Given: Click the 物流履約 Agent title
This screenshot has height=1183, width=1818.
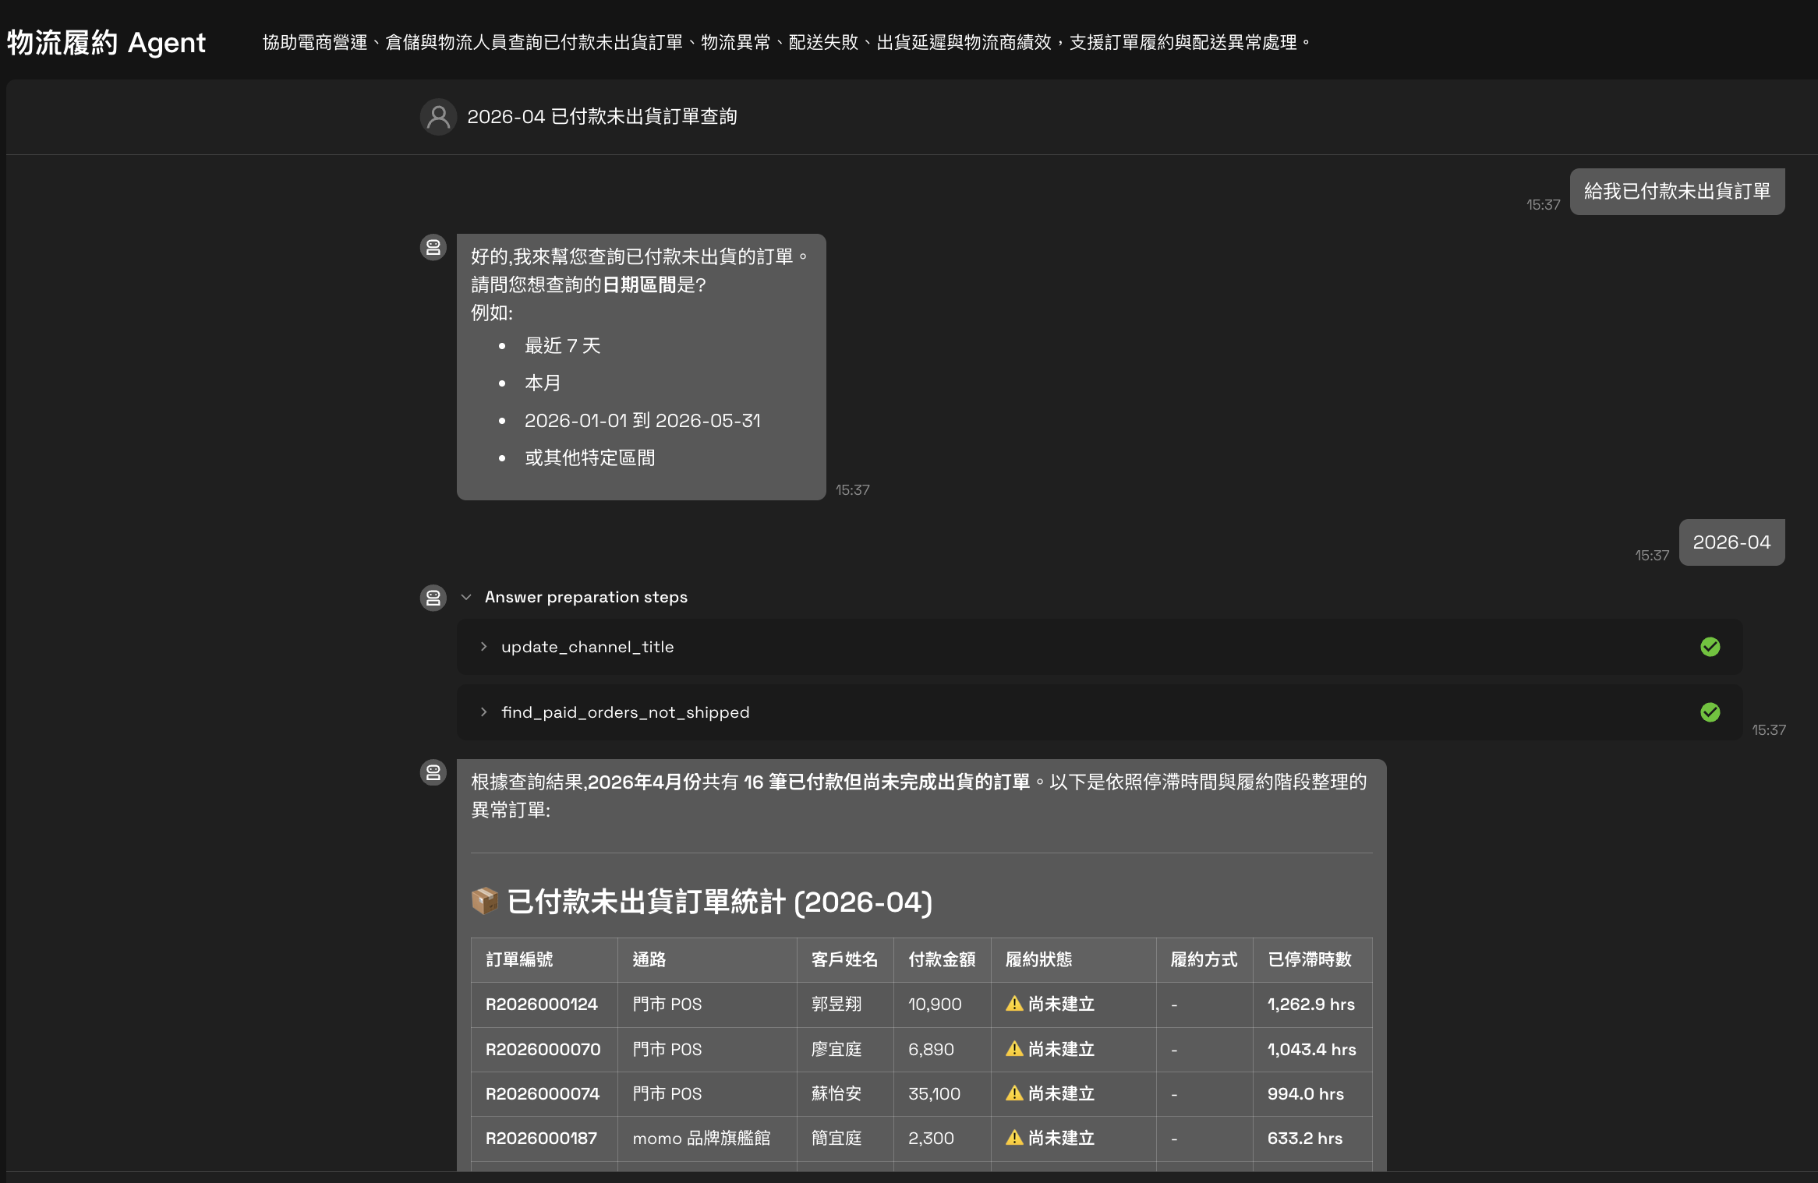Looking at the screenshot, I should (106, 42).
